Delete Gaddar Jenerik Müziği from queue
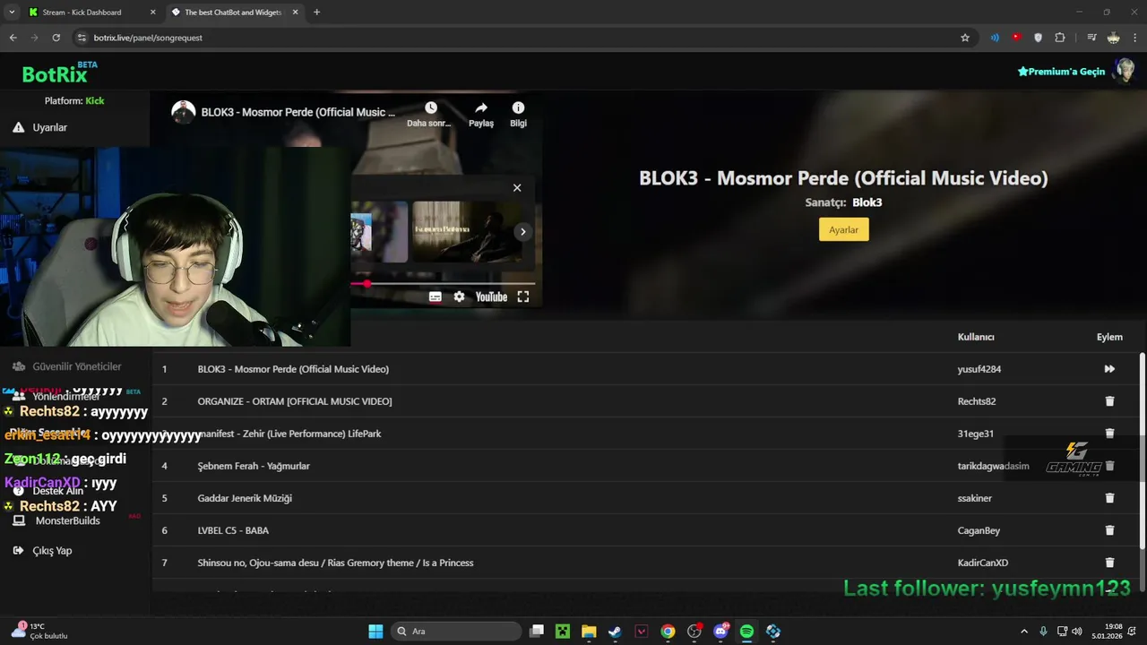The image size is (1147, 645). [x=1109, y=498]
